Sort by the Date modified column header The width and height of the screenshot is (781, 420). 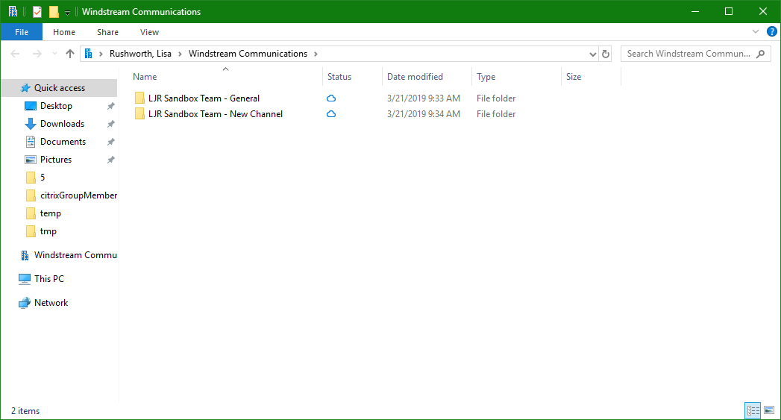(x=415, y=77)
